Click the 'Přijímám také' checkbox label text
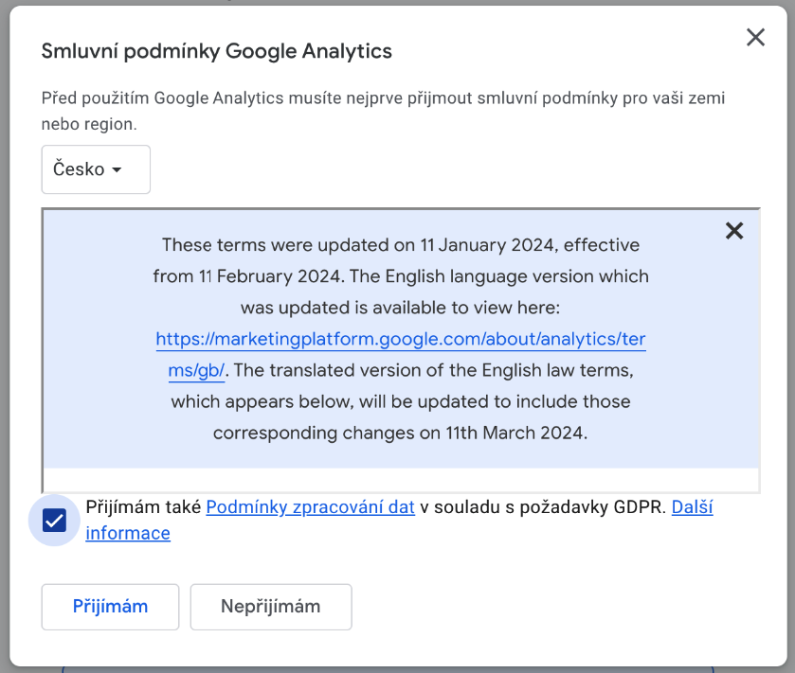This screenshot has height=673, width=795. pos(144,506)
